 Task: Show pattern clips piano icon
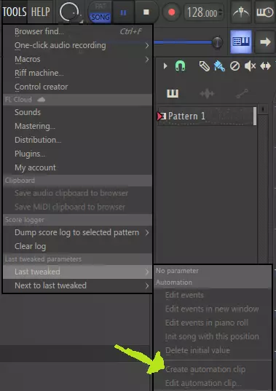coord(173,94)
